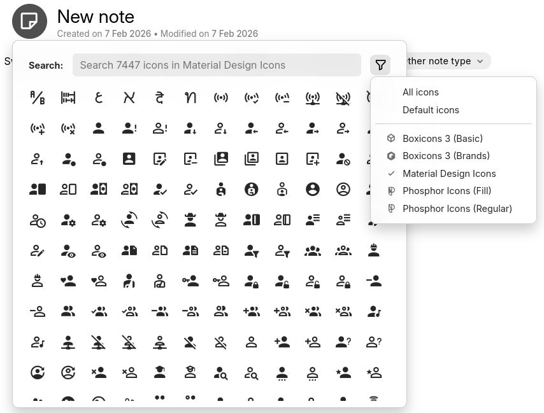Viewport: 544px width, 413px height.
Task: Focus the icon search field
Action: (x=217, y=65)
